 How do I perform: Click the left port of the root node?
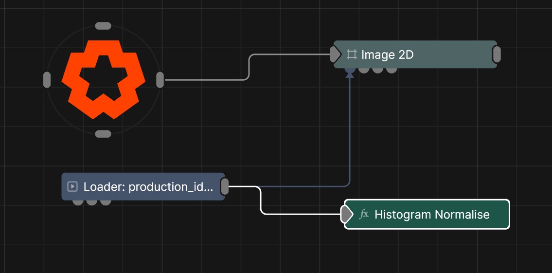tap(47, 80)
